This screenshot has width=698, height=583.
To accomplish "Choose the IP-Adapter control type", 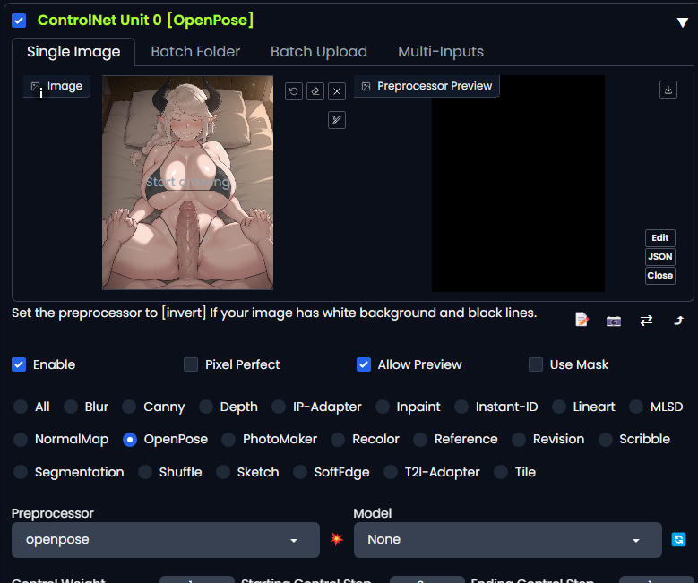I will click(279, 407).
